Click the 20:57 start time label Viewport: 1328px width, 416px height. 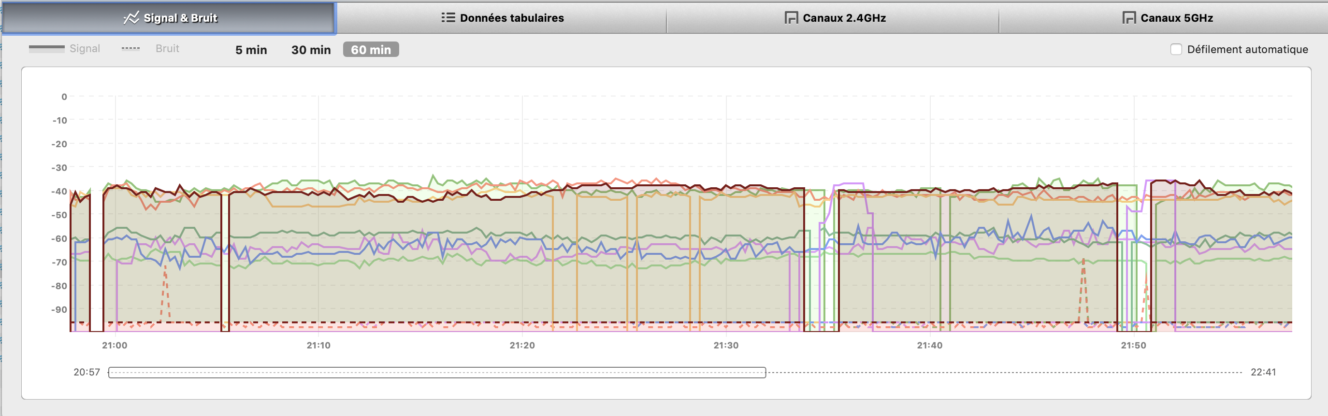(87, 372)
